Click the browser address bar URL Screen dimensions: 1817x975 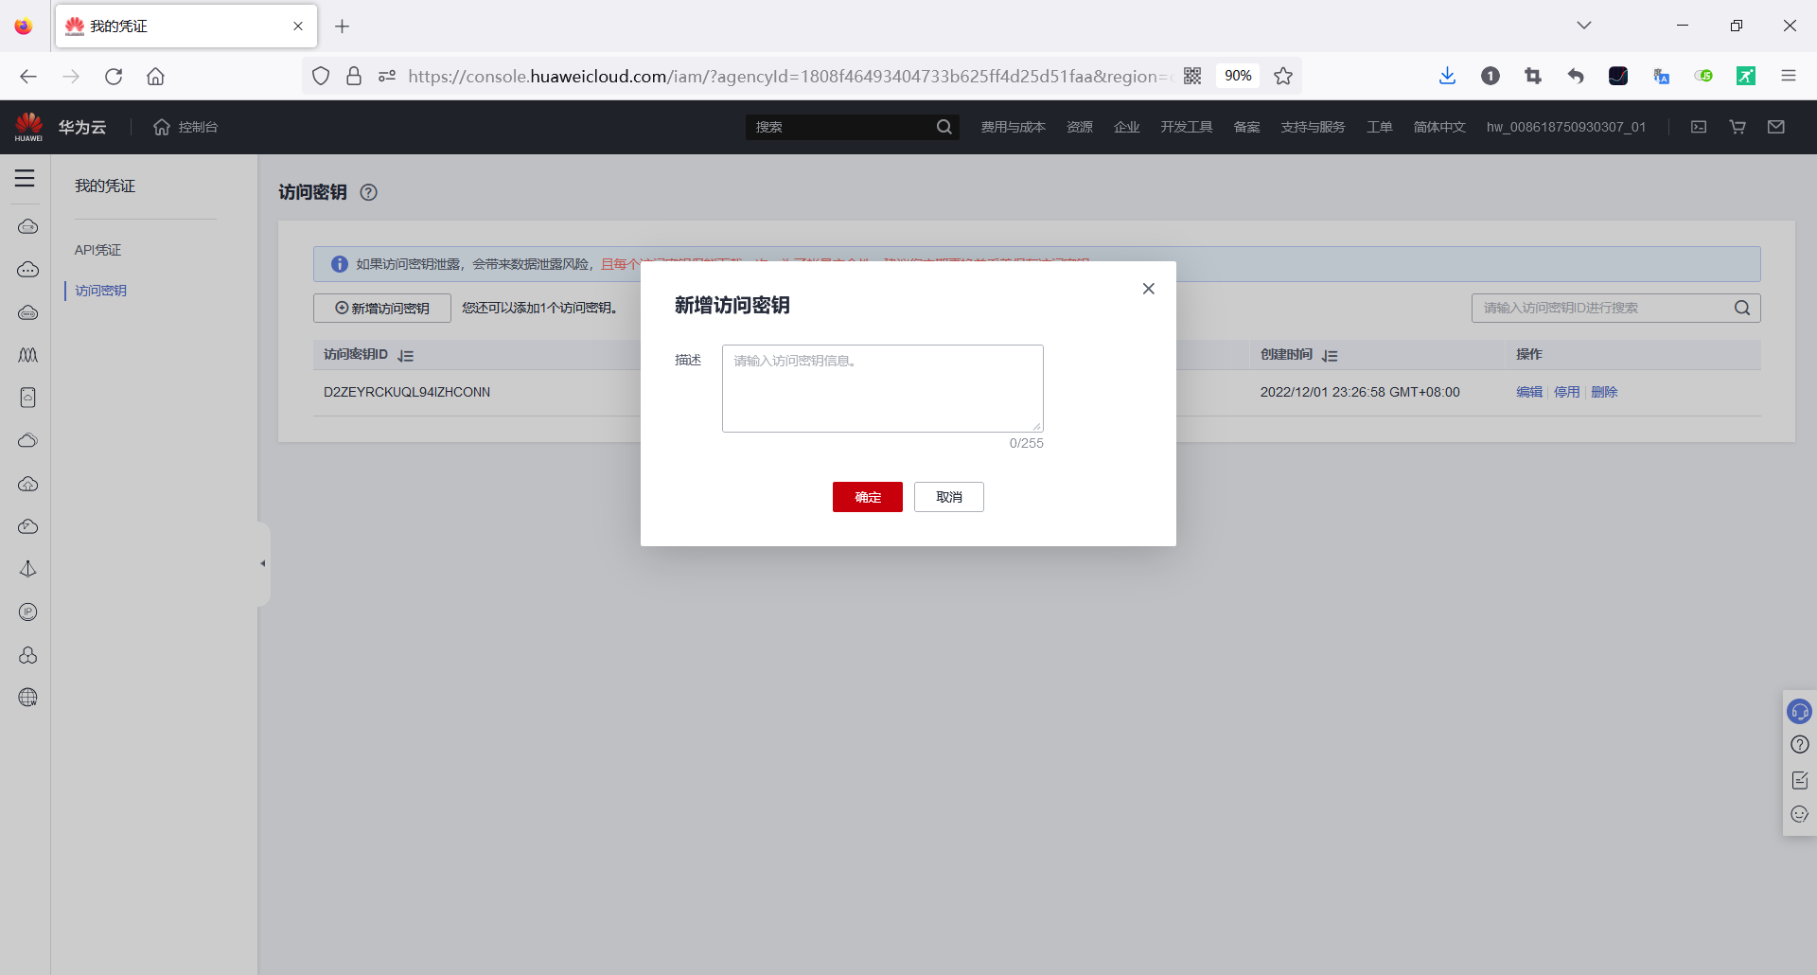point(789,76)
